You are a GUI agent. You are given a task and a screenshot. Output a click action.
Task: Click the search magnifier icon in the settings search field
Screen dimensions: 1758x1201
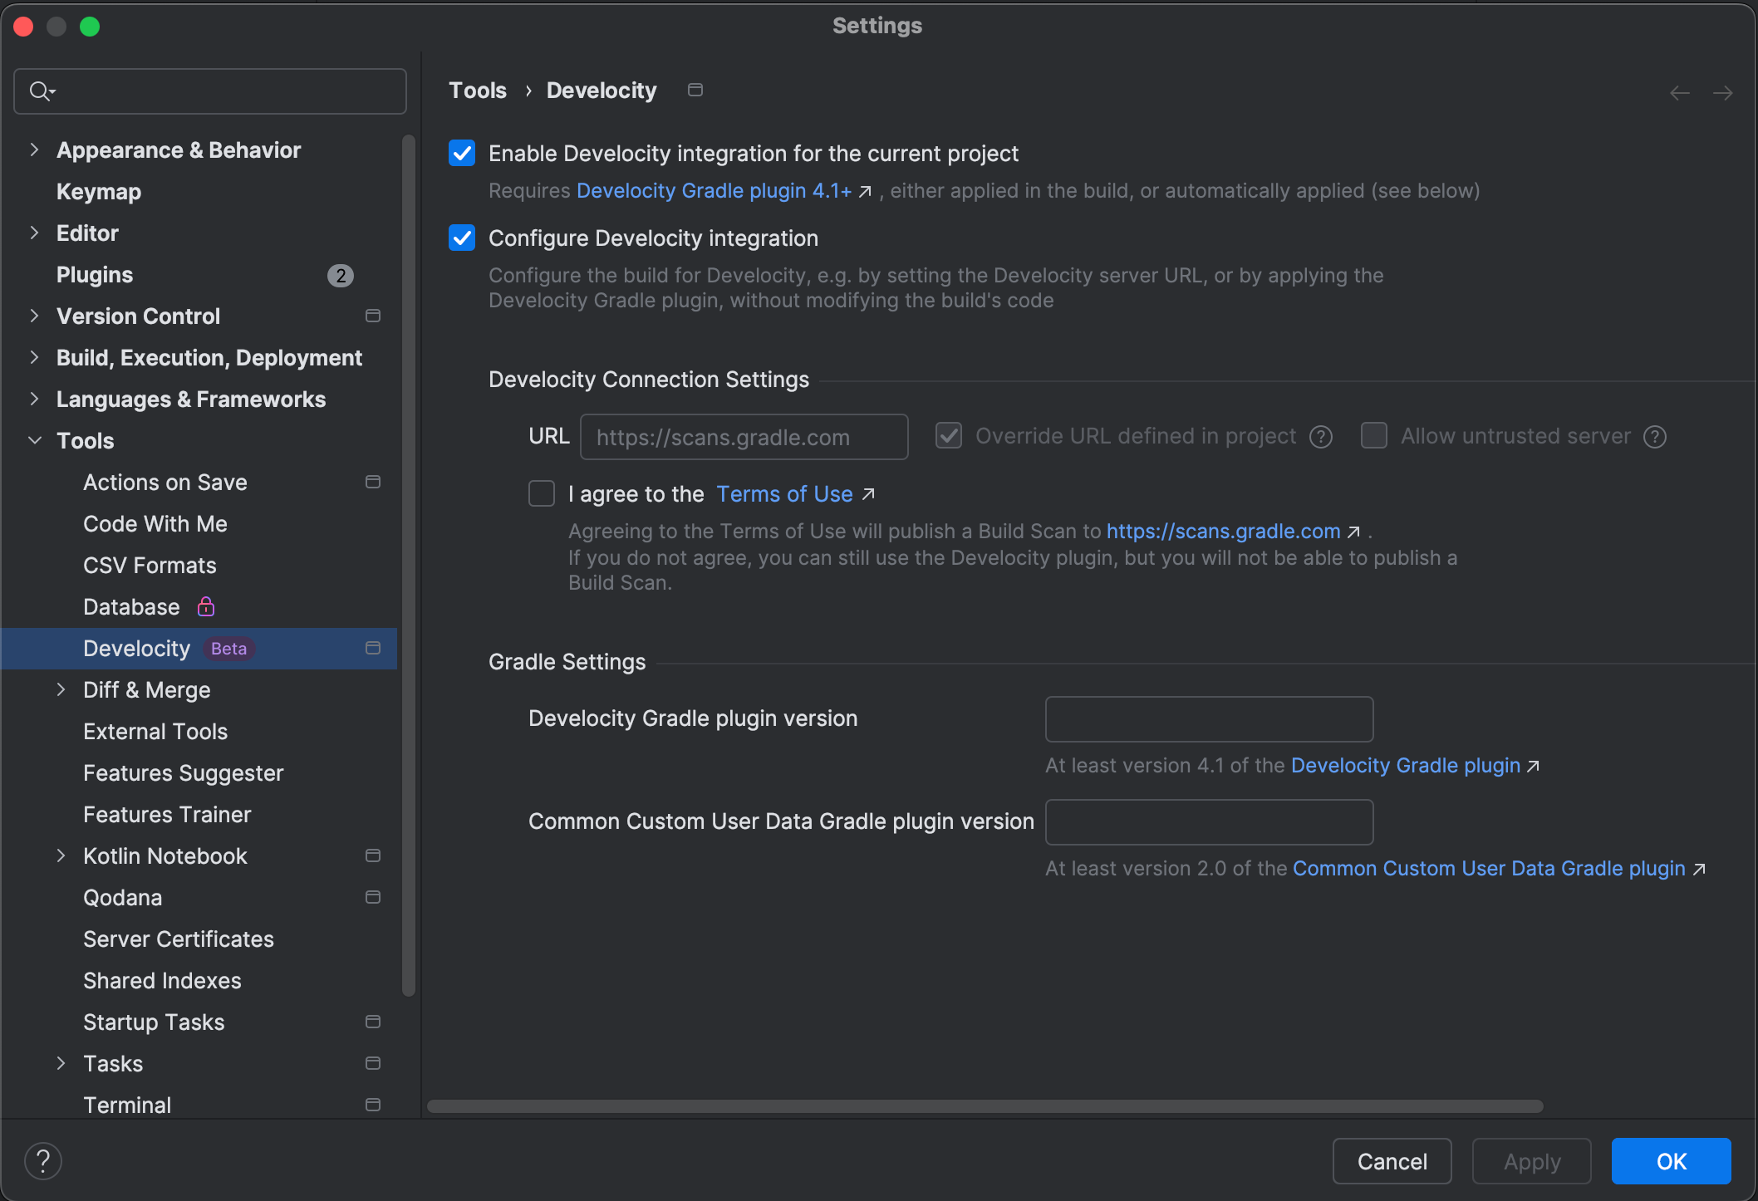pos(42,91)
